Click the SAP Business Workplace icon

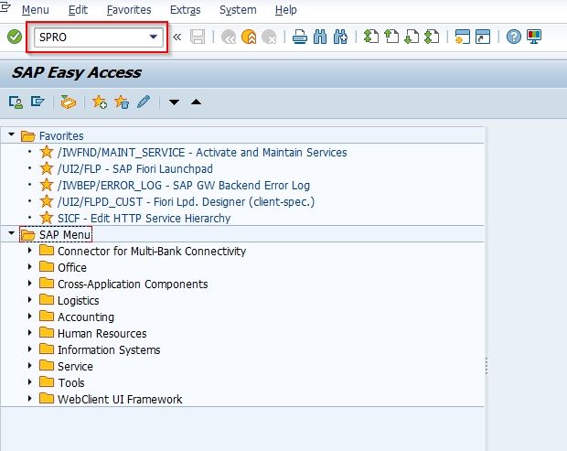69,102
